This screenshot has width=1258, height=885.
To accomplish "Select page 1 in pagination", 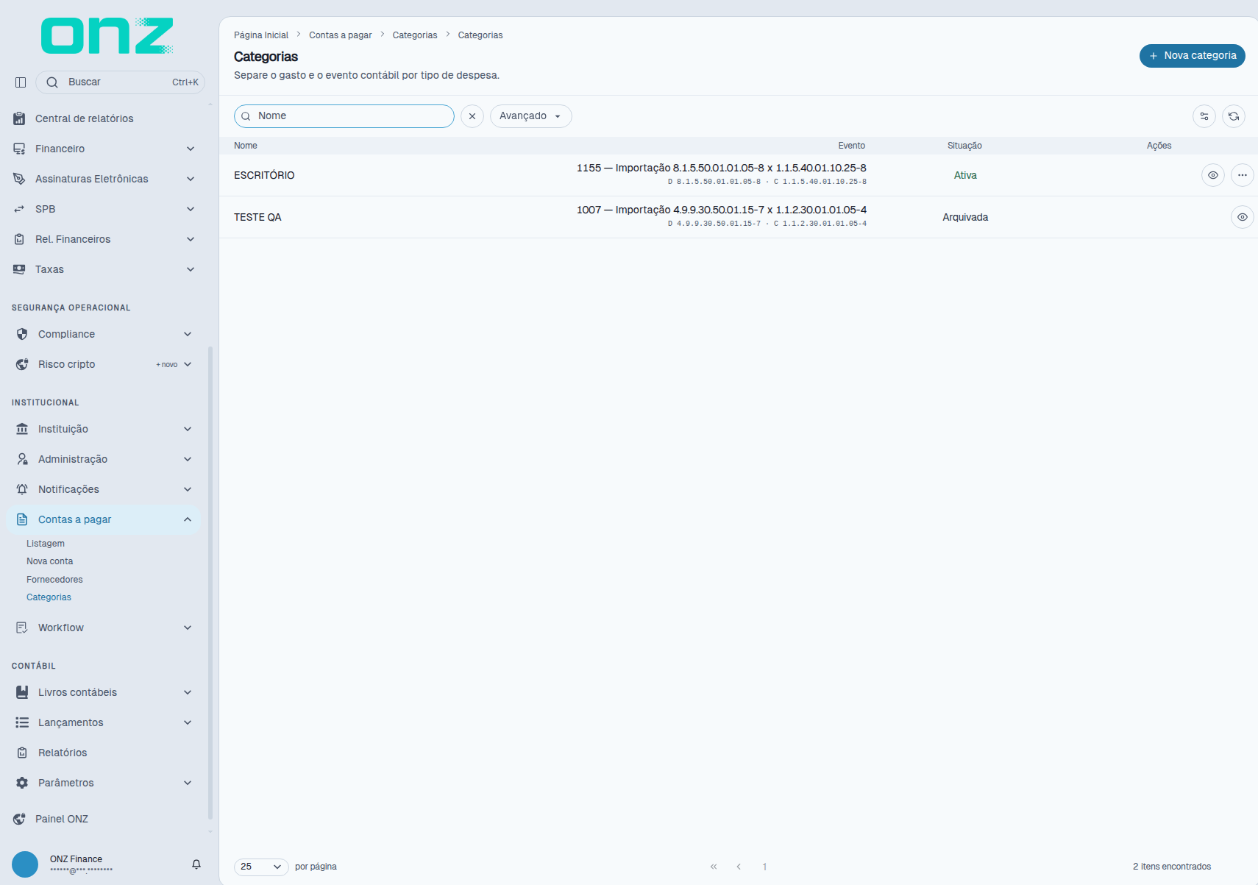I will 764,867.
